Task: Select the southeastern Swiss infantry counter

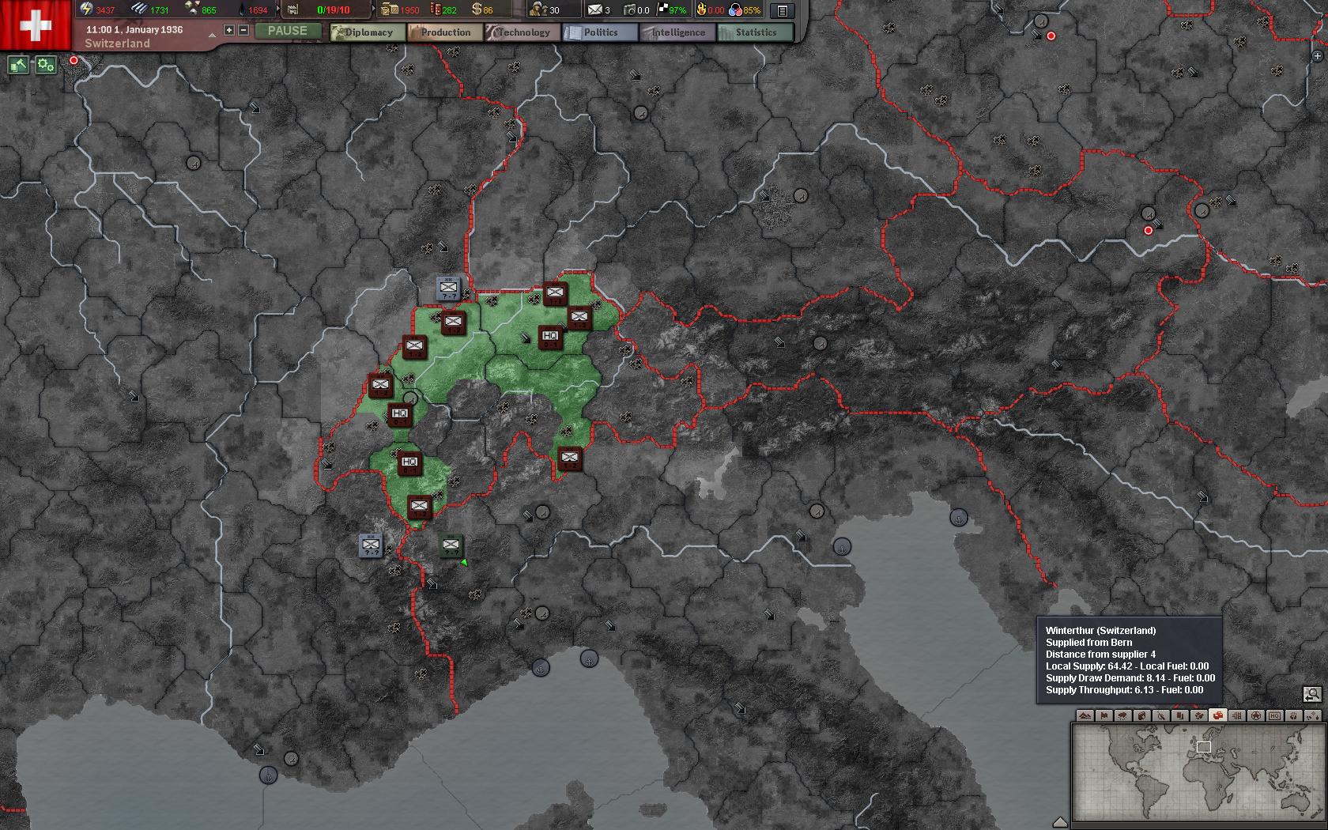Action: pyautogui.click(x=569, y=458)
